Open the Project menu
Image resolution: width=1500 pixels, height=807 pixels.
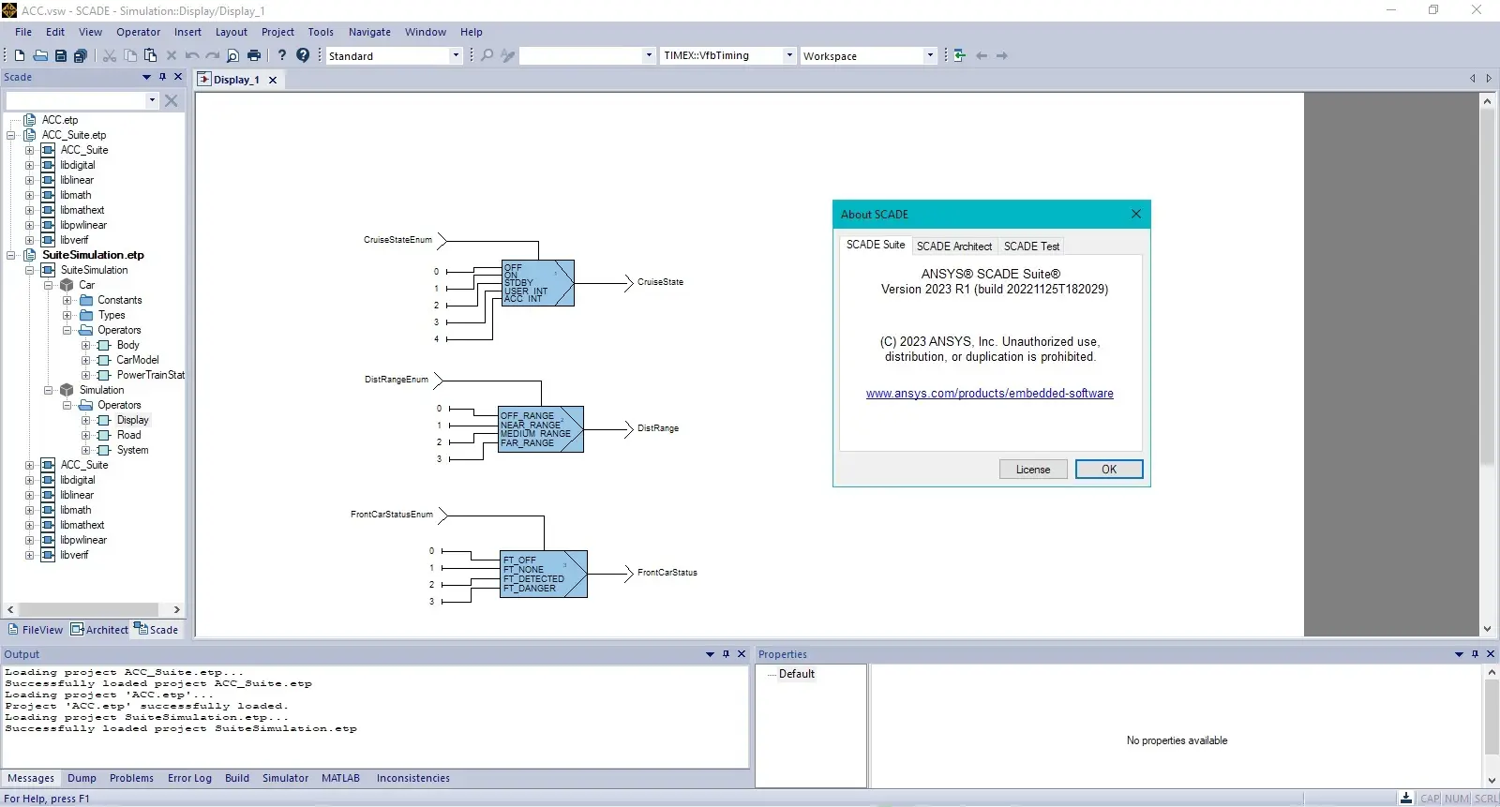click(x=277, y=32)
